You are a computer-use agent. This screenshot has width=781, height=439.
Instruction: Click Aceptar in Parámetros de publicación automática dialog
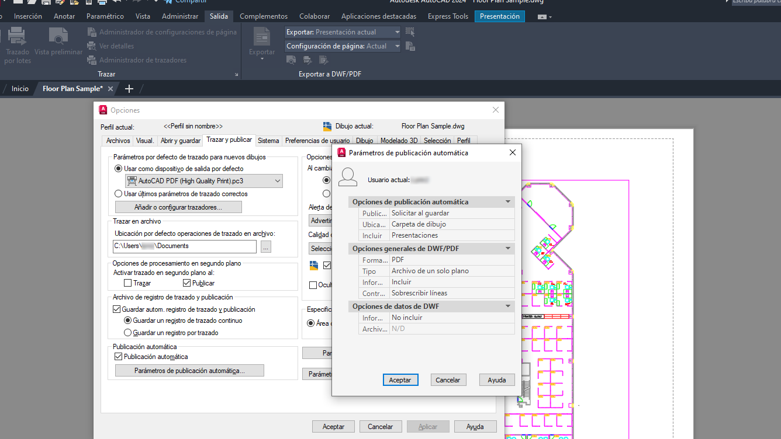400,380
